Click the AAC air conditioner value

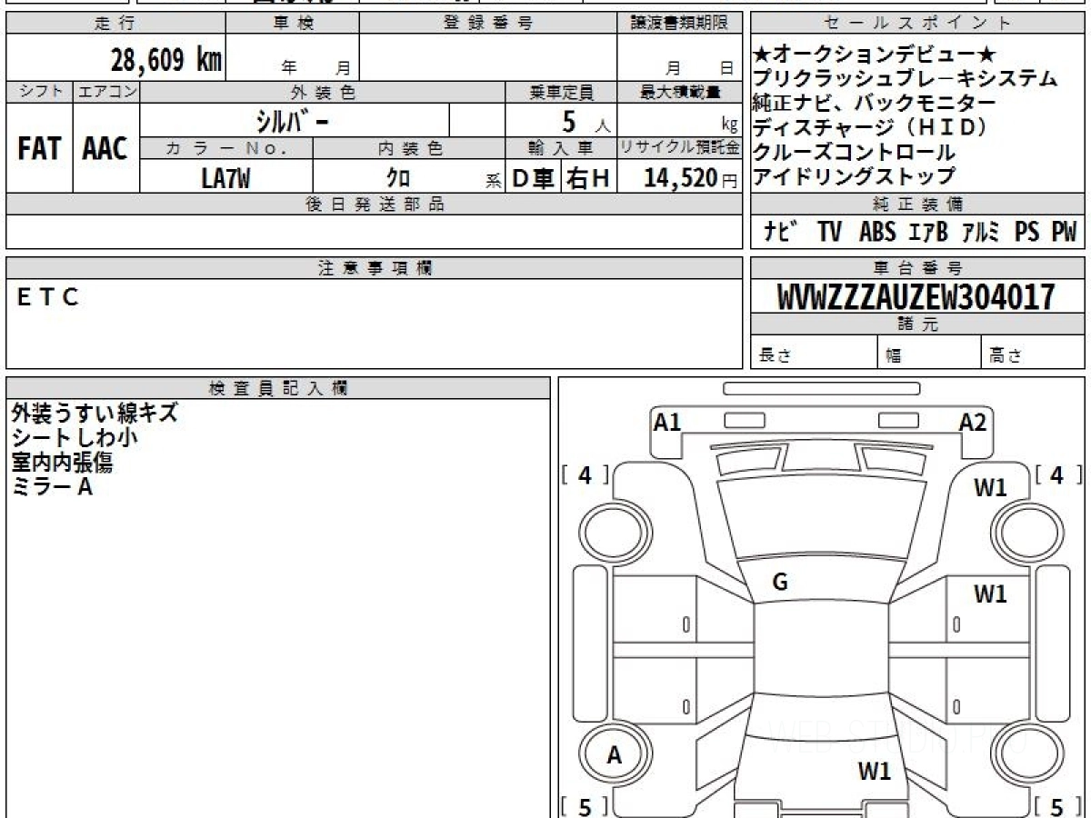click(x=105, y=149)
